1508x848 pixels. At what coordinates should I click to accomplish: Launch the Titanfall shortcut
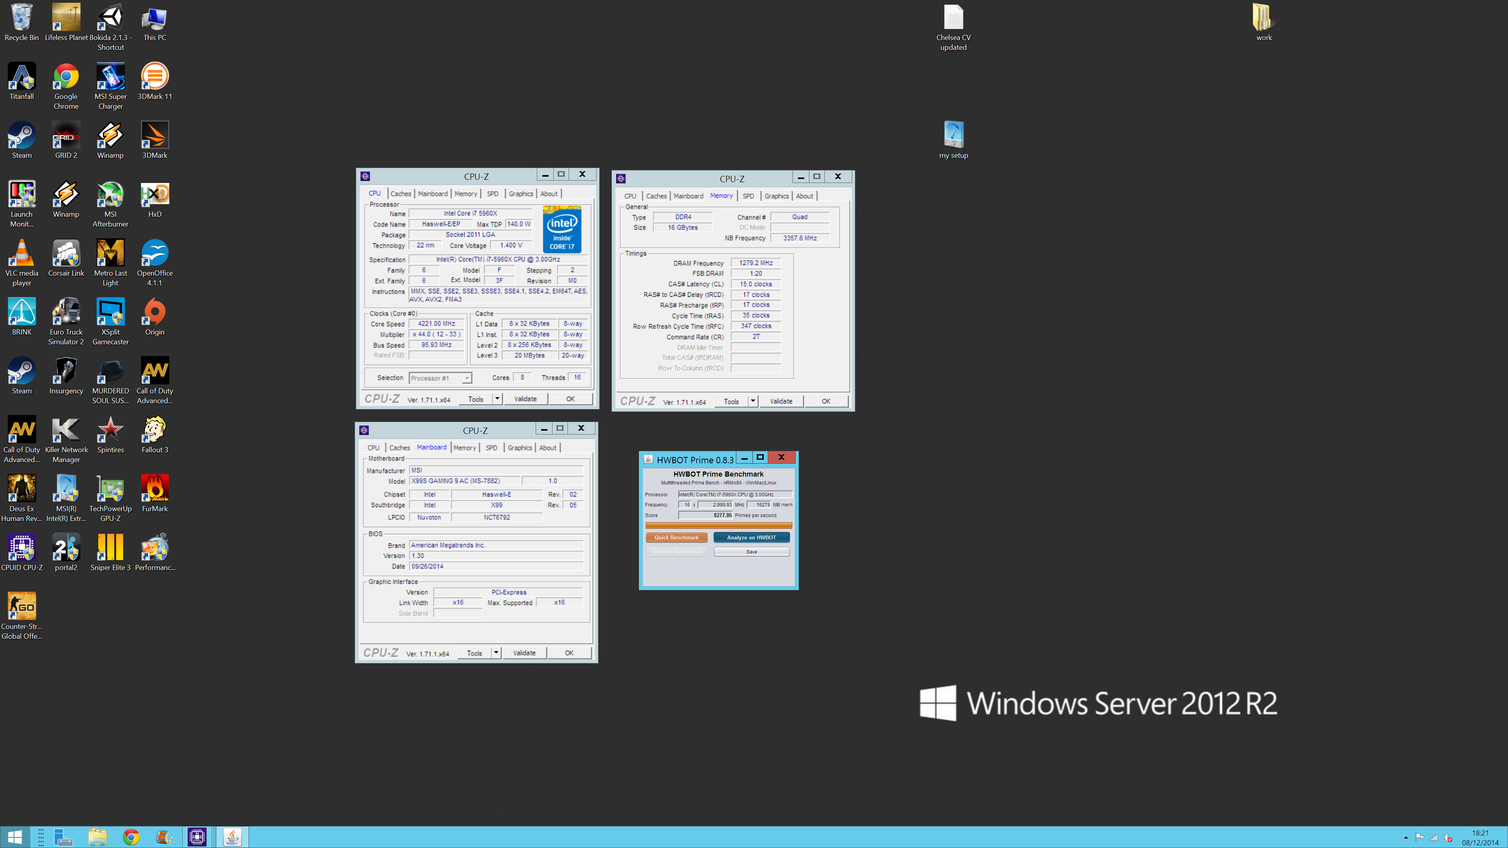[x=22, y=81]
